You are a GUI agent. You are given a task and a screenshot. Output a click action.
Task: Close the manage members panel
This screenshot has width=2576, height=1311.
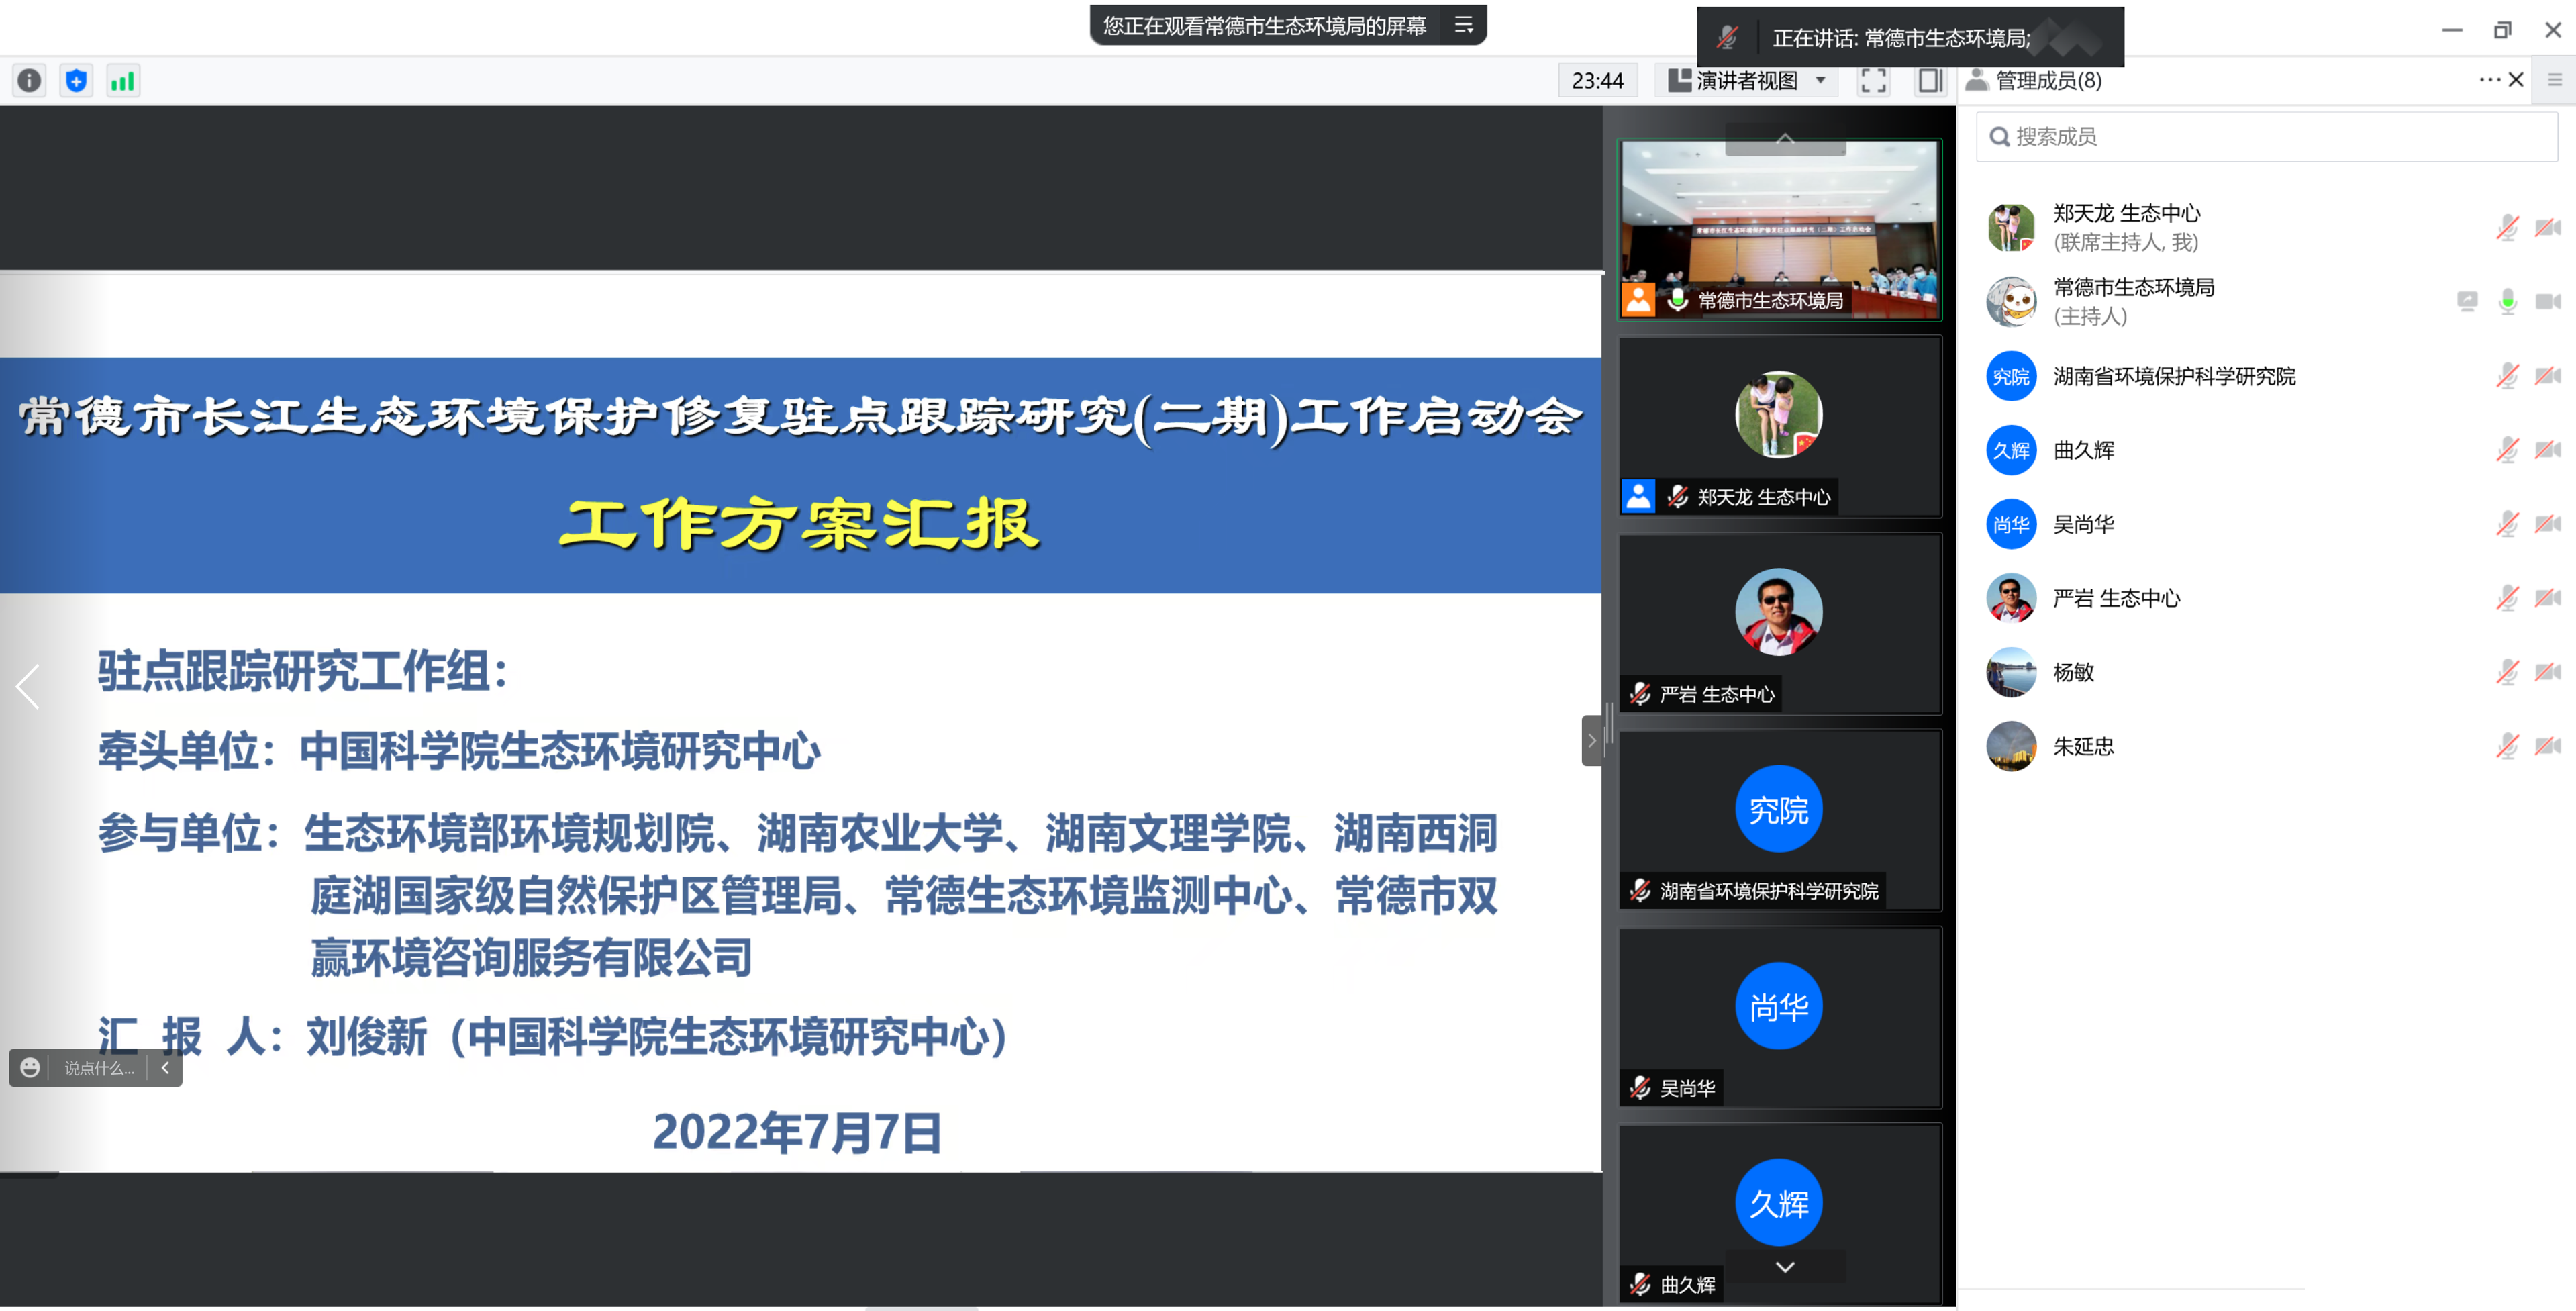point(2516,80)
